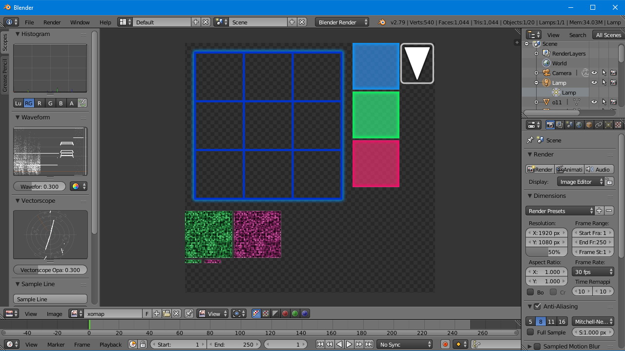Open the texture properties checker tab
625x351 pixels.
618,125
